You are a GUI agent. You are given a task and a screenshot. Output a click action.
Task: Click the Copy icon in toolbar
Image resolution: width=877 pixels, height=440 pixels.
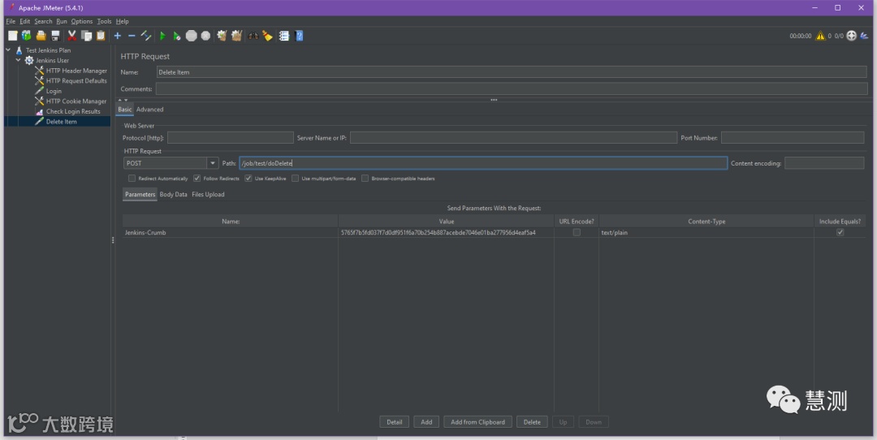86,36
